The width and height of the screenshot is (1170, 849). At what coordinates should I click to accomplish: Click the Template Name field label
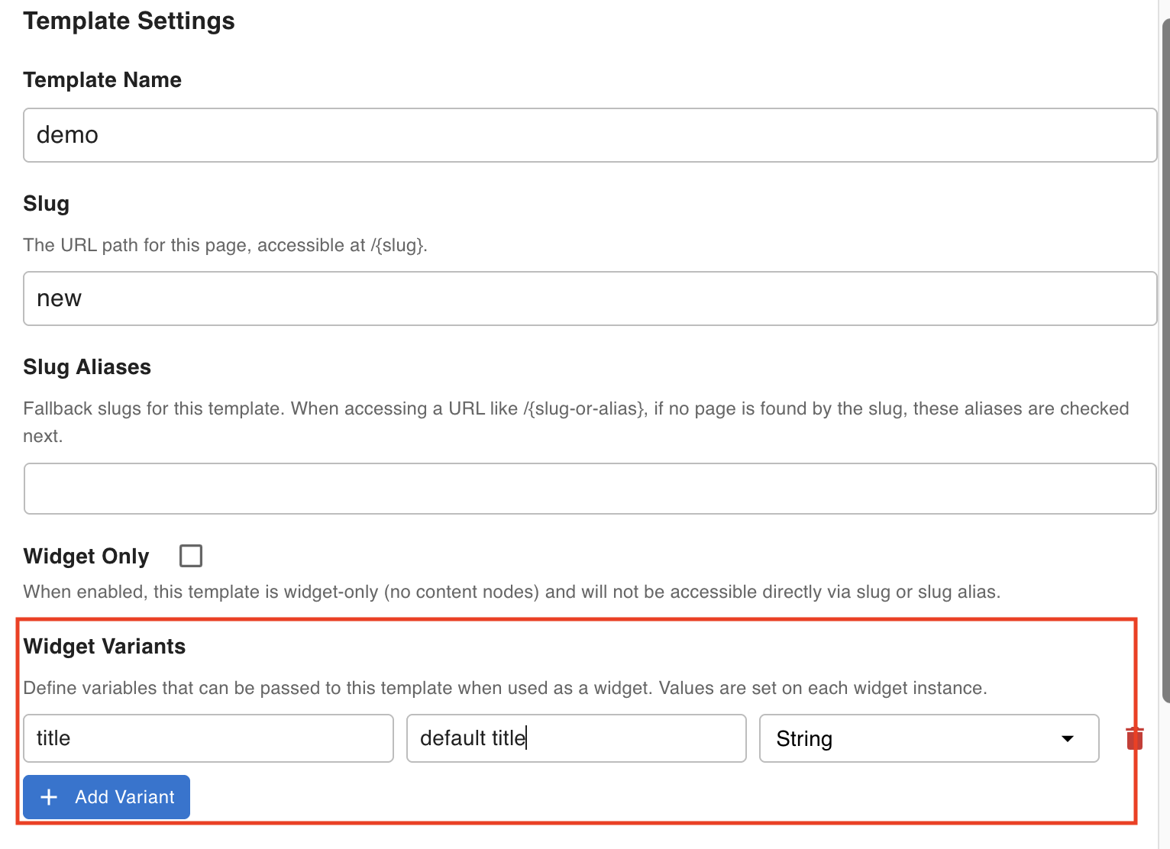point(102,80)
